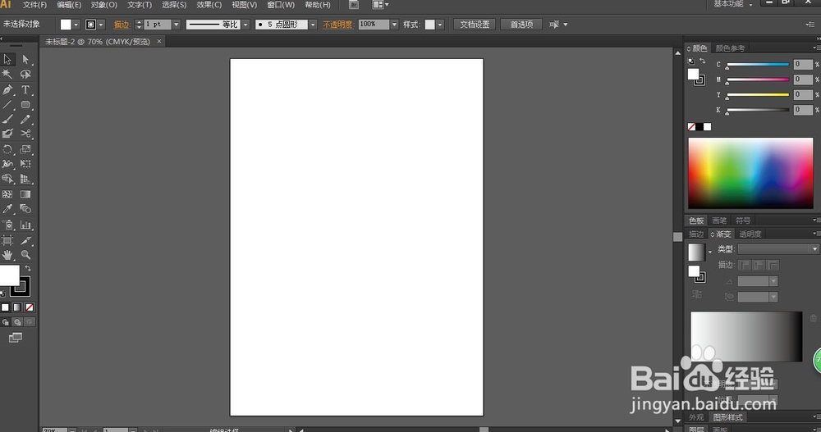The height and width of the screenshot is (432, 821).
Task: Select the Magic Wand tool
Action: [7, 75]
